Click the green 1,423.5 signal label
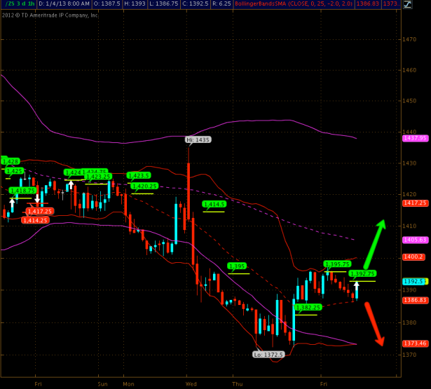 point(139,175)
